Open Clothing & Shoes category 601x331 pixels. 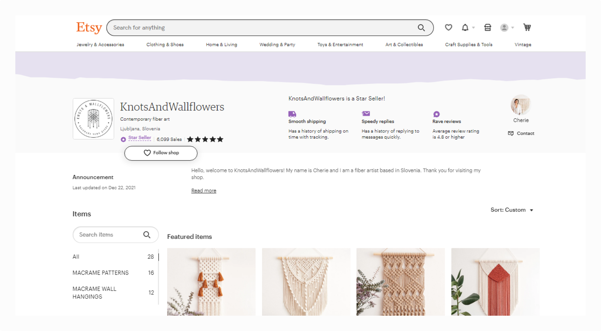click(x=165, y=44)
